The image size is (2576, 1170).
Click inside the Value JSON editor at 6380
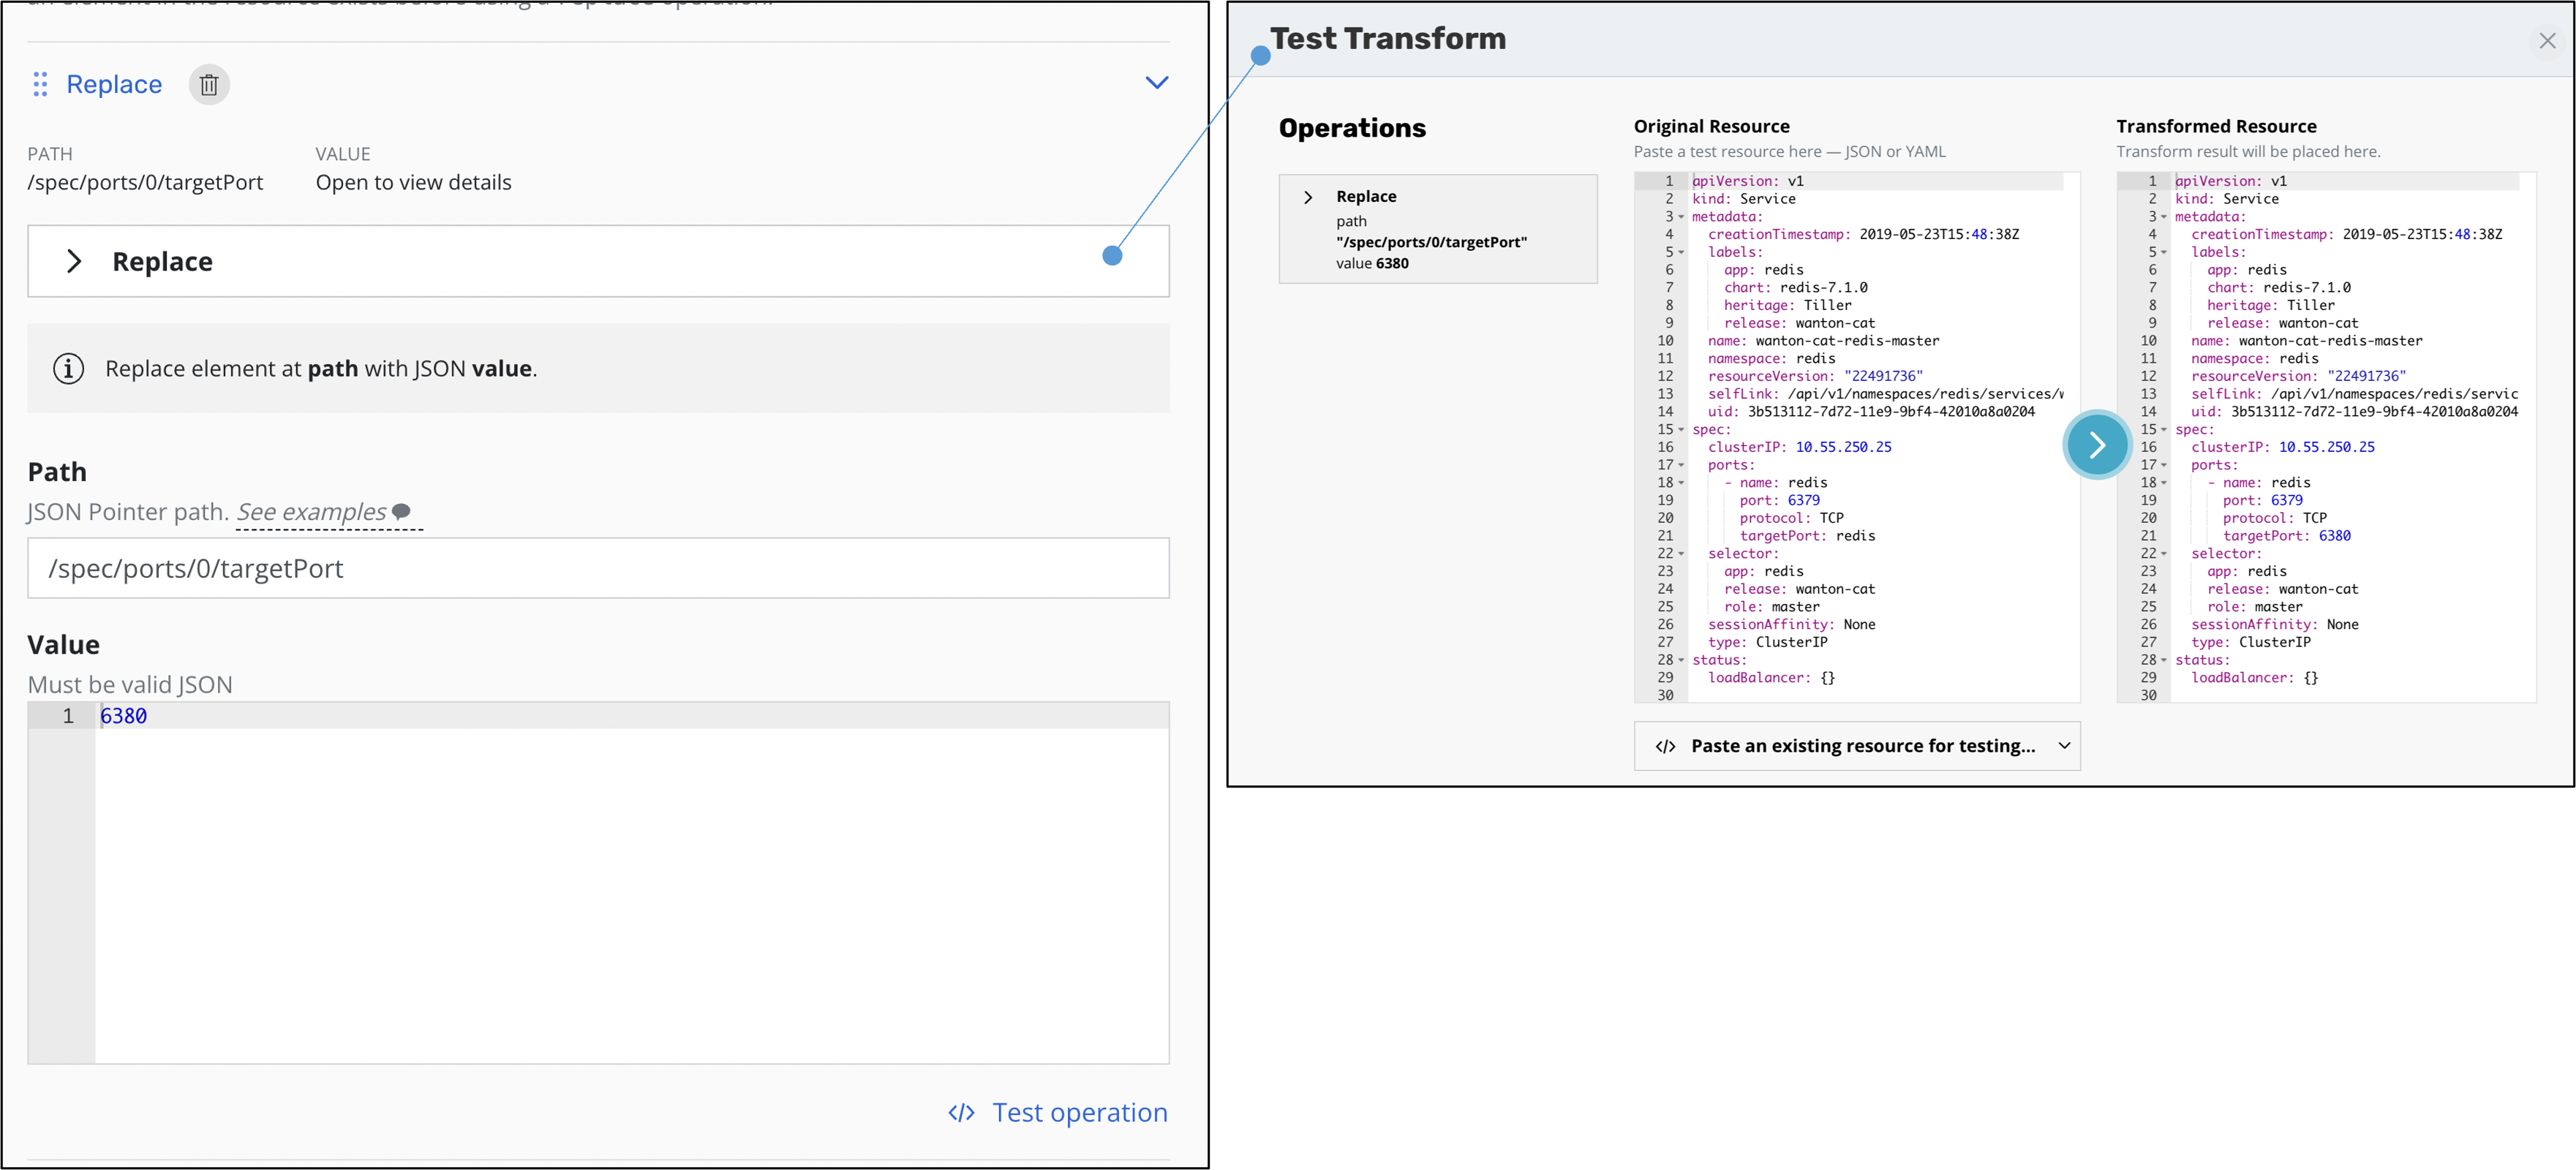coord(123,716)
